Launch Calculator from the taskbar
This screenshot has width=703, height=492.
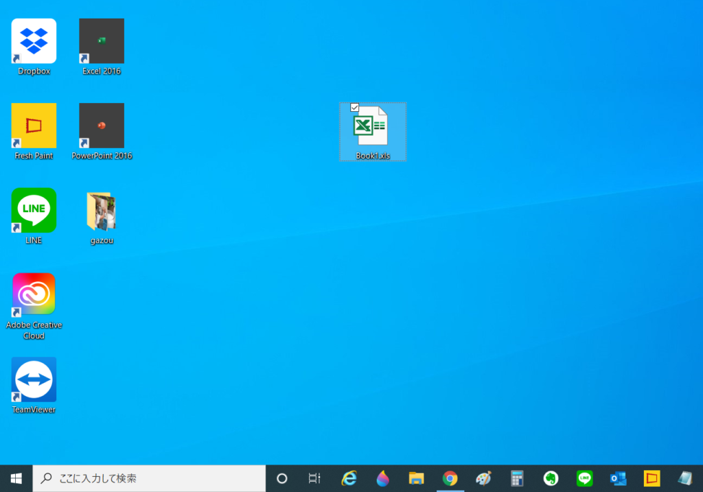(516, 478)
